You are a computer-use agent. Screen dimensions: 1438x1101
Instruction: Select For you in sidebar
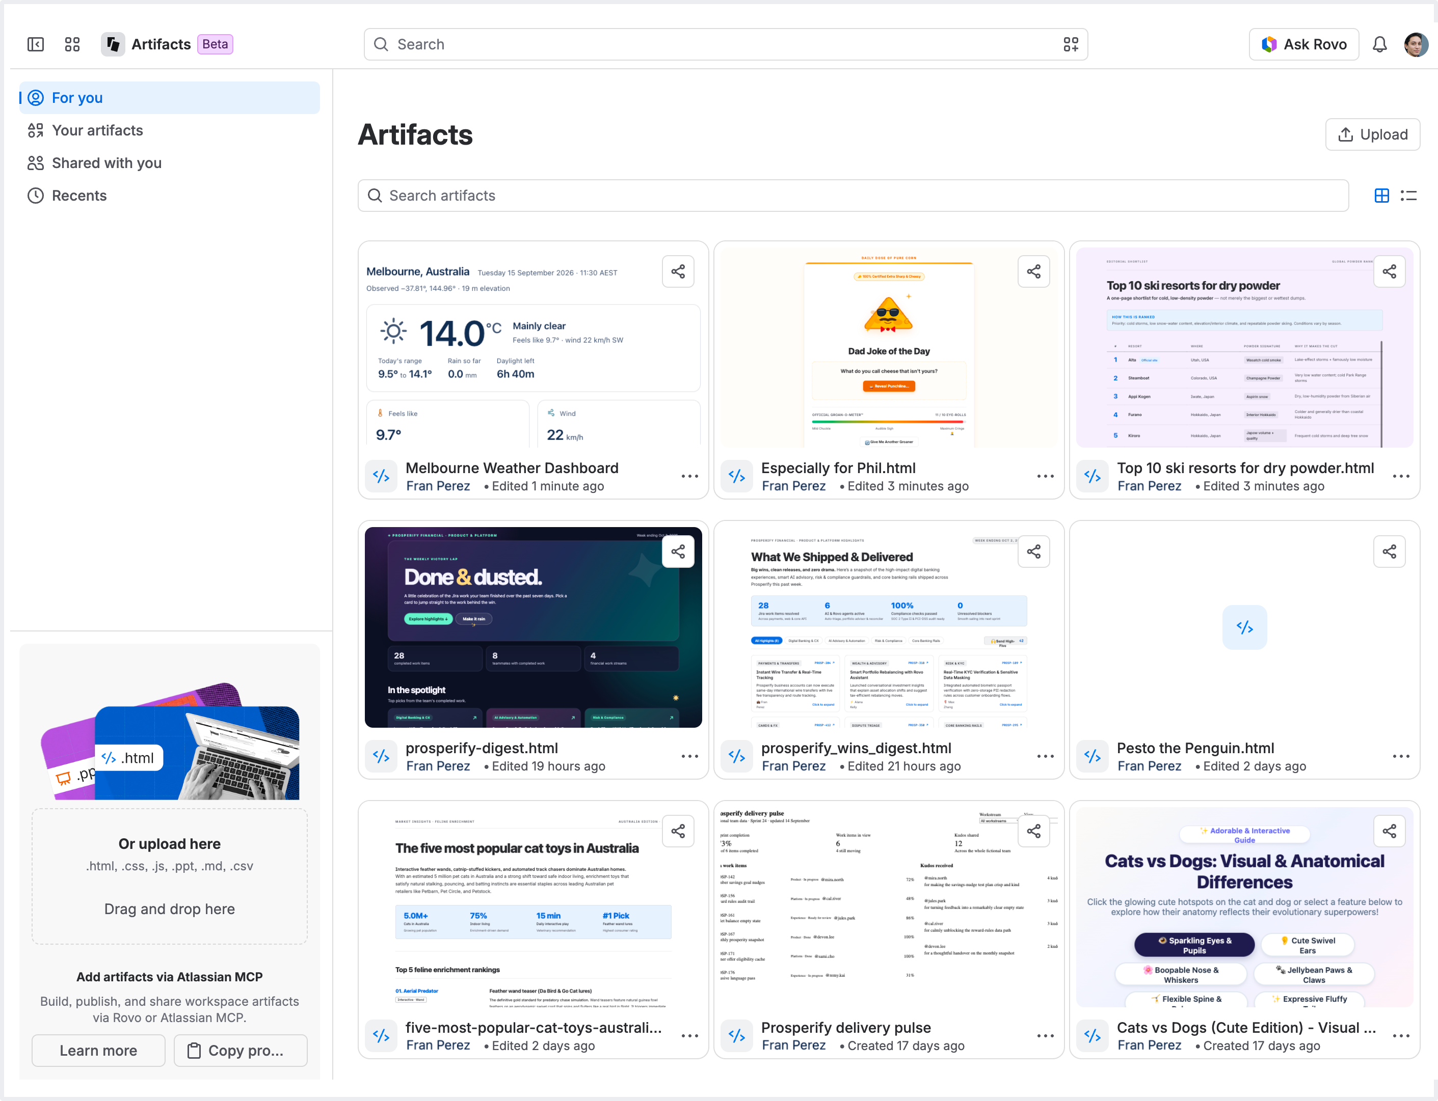pos(170,98)
